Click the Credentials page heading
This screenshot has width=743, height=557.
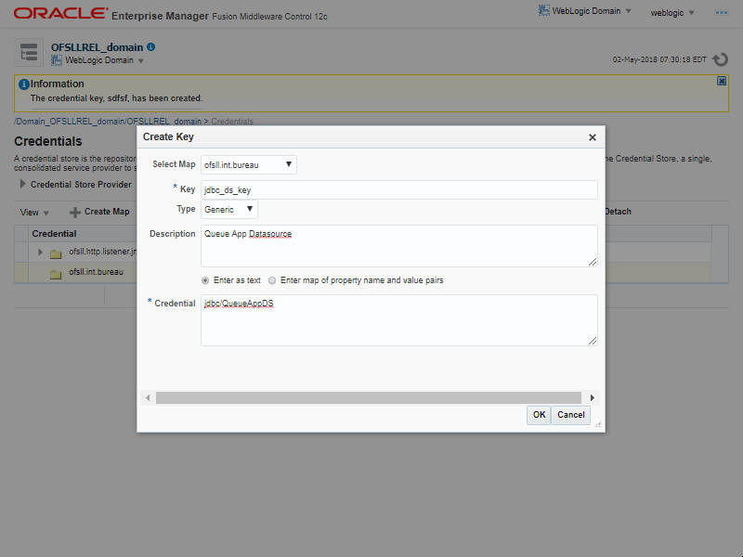48,141
